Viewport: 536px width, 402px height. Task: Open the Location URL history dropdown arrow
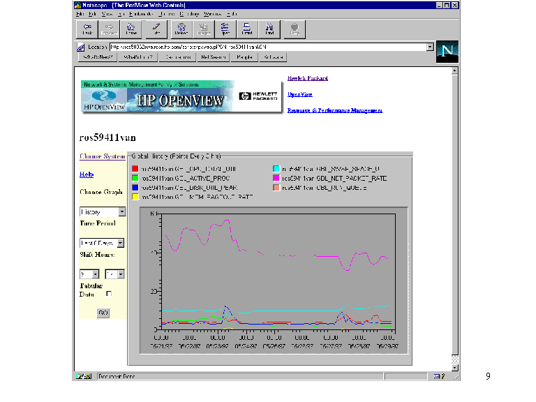430,47
